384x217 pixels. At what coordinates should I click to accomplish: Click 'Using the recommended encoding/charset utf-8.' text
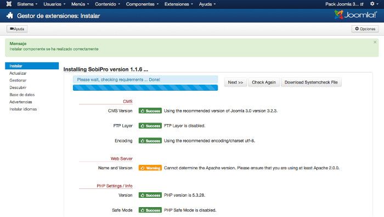pyautogui.click(x=209, y=141)
